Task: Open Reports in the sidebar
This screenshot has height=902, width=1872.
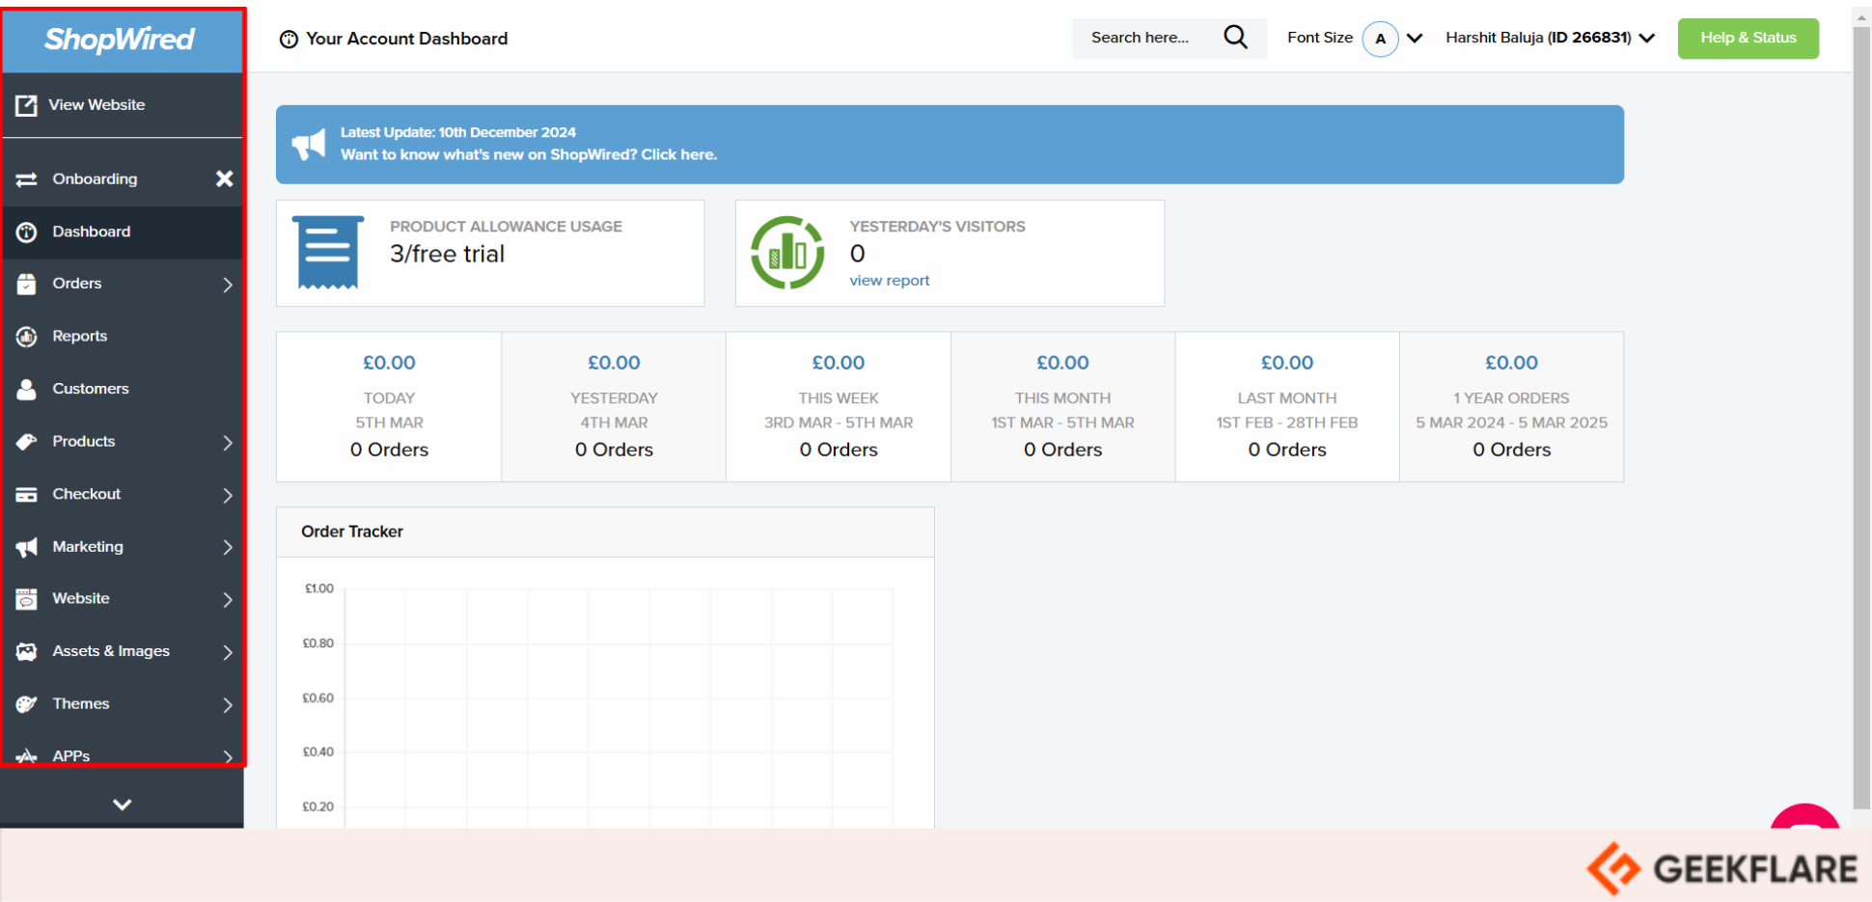Action: click(122, 337)
